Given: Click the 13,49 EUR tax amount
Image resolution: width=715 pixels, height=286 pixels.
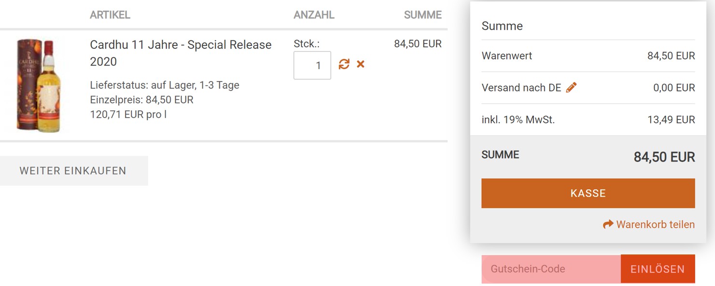Looking at the screenshot, I should click(671, 120).
